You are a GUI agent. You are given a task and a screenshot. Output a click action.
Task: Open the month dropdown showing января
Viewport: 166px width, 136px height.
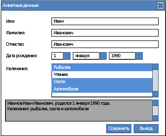(103, 56)
